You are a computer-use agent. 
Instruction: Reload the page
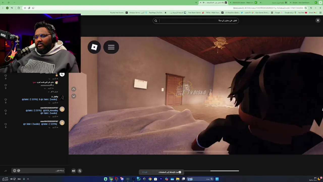[x=311, y=8]
